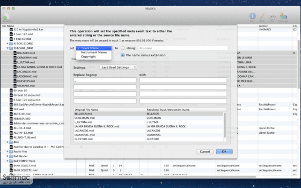This screenshot has width=301, height=188.
Task: Select A63311E.mid in file list
Action: (22, 114)
